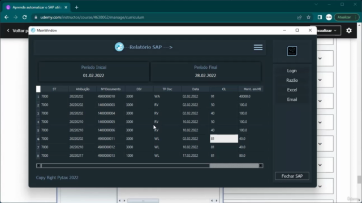362x203 pixels.
Task: Select Razão in the side menu
Action: coord(292,80)
